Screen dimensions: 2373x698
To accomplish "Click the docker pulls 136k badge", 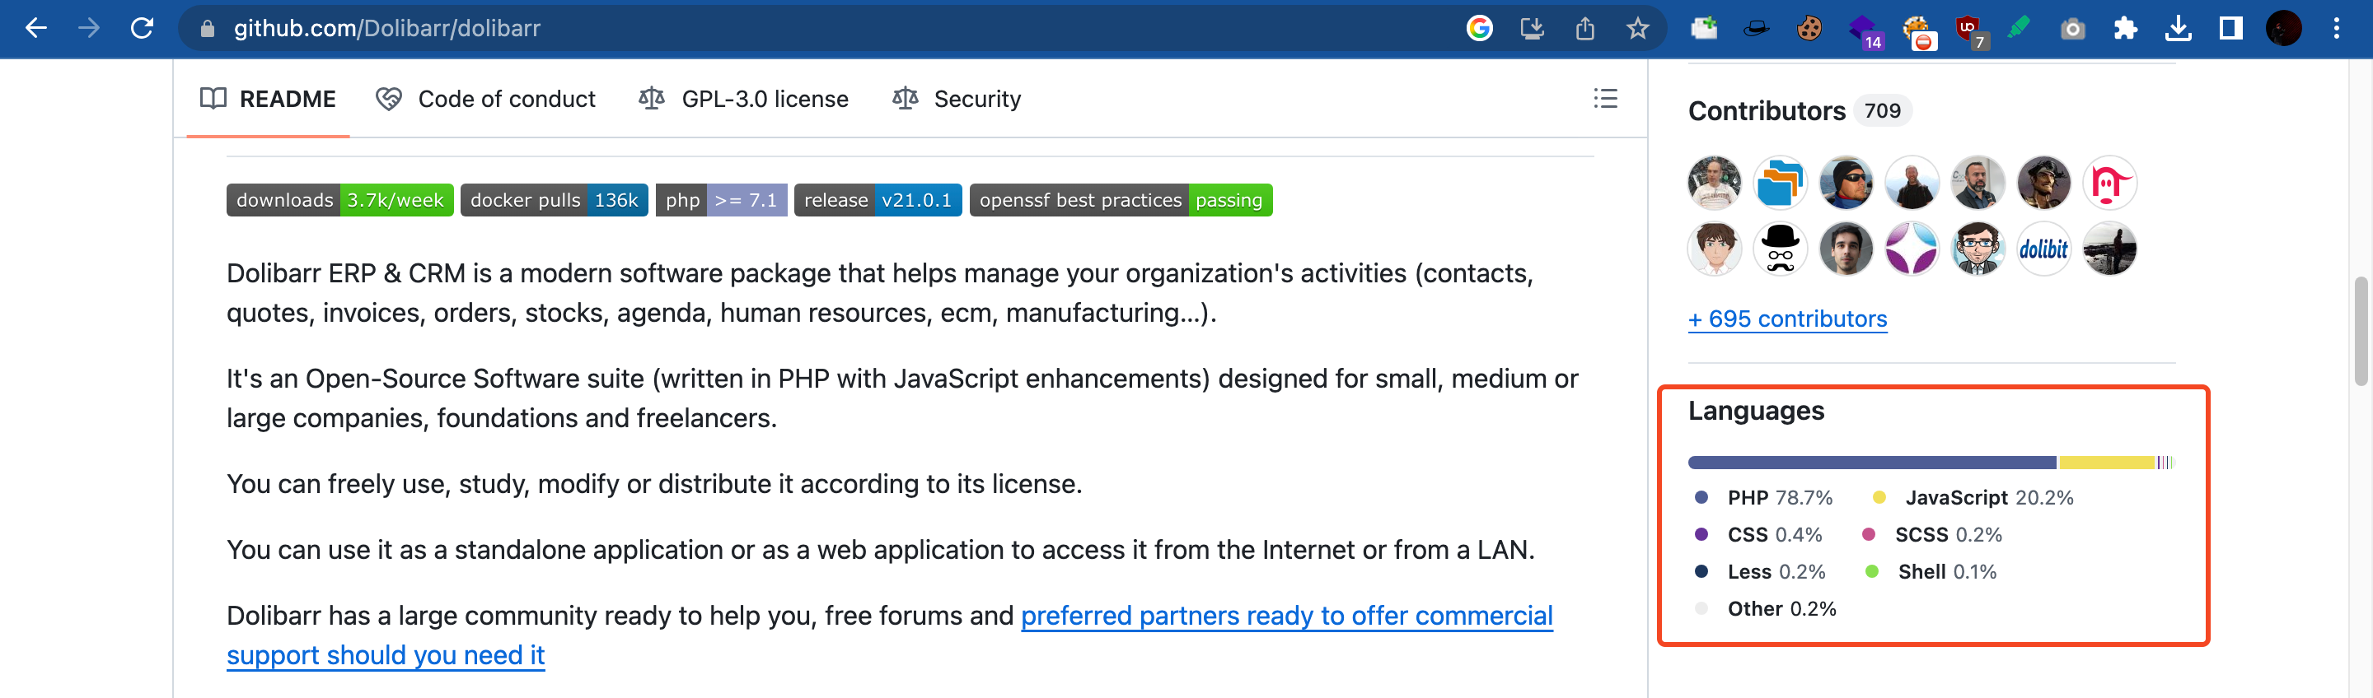I will pyautogui.click(x=554, y=200).
